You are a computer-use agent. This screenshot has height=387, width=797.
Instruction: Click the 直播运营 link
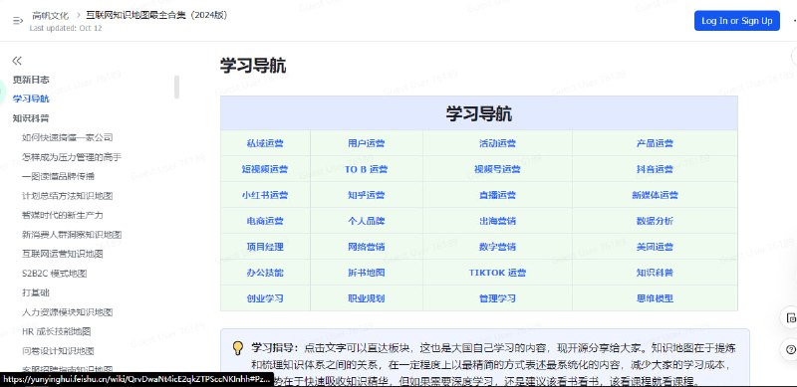(497, 195)
